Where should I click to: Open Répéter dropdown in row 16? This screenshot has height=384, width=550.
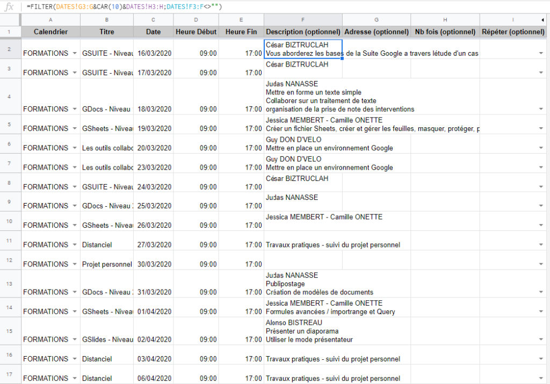click(x=541, y=359)
